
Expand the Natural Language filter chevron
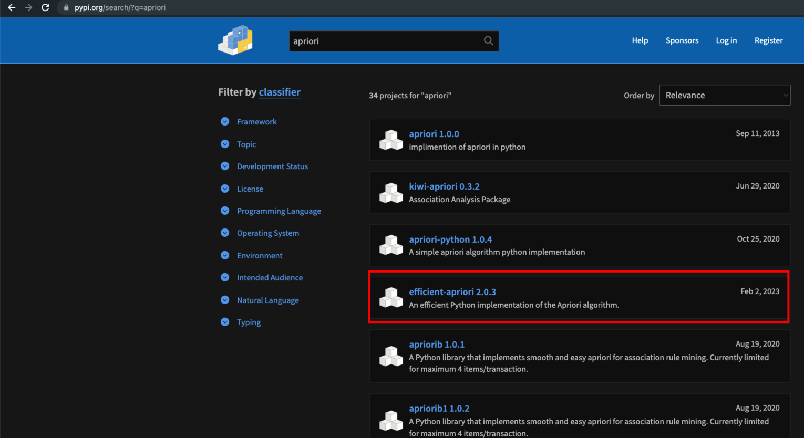tap(225, 300)
